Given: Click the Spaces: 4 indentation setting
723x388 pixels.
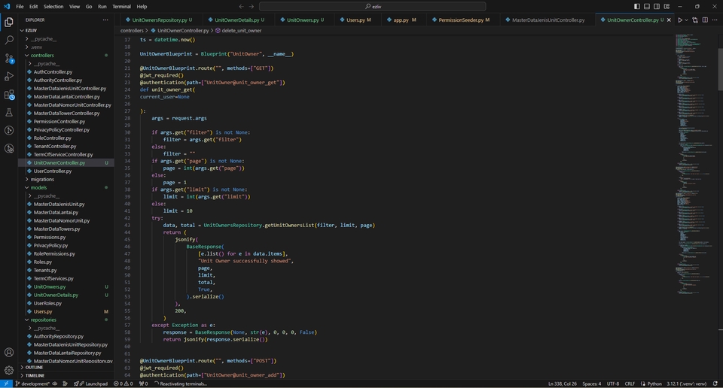Looking at the screenshot, I should (x=592, y=383).
